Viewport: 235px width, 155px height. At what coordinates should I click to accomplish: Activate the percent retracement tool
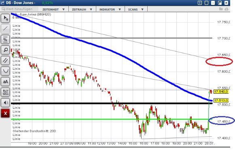pos(5,39)
